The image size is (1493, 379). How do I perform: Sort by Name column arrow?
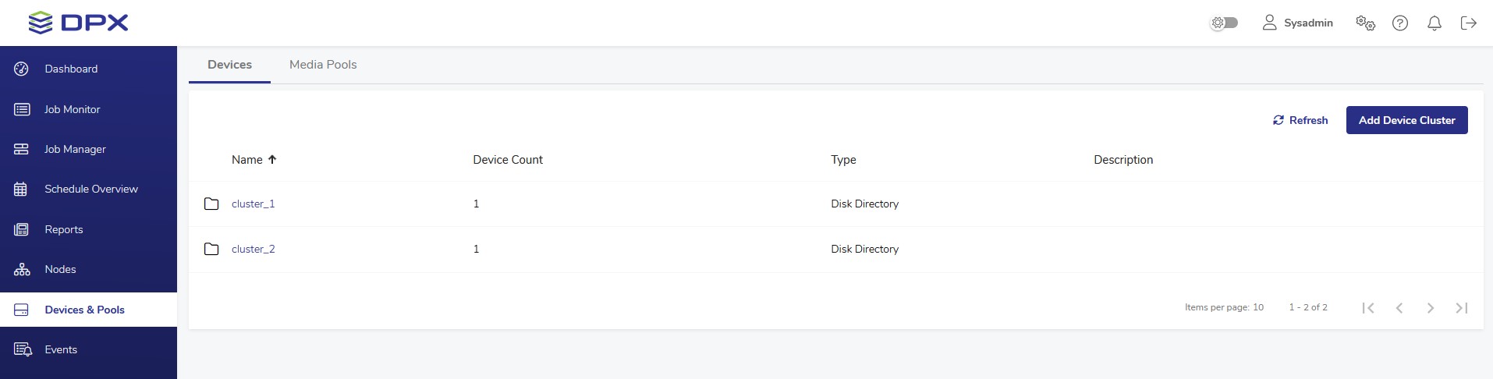click(272, 159)
